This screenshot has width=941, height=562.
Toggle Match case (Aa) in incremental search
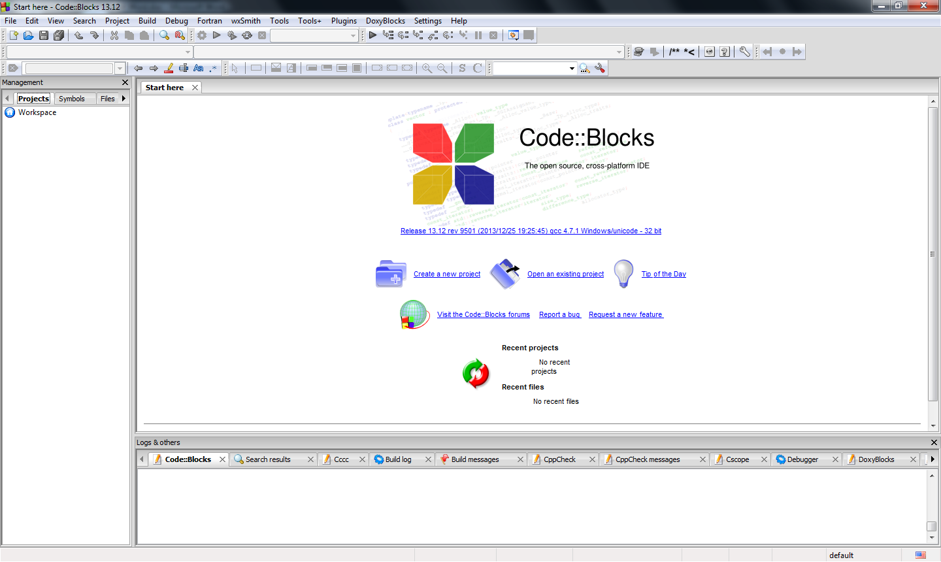(x=198, y=68)
